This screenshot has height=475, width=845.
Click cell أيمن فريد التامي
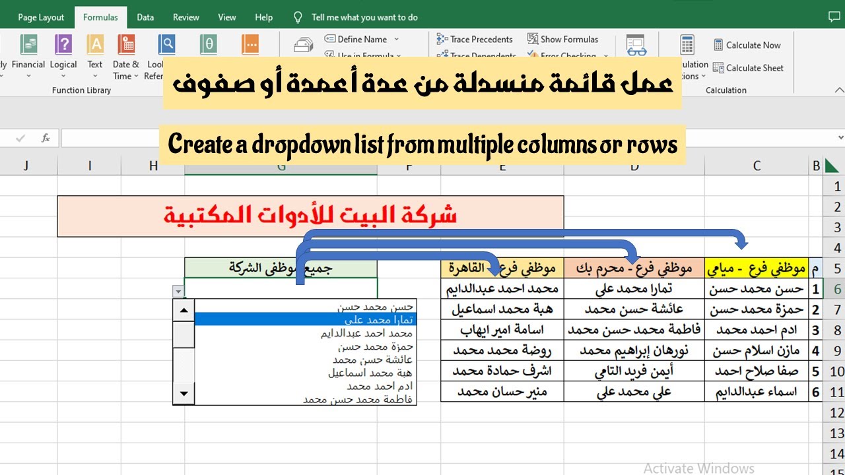point(634,371)
